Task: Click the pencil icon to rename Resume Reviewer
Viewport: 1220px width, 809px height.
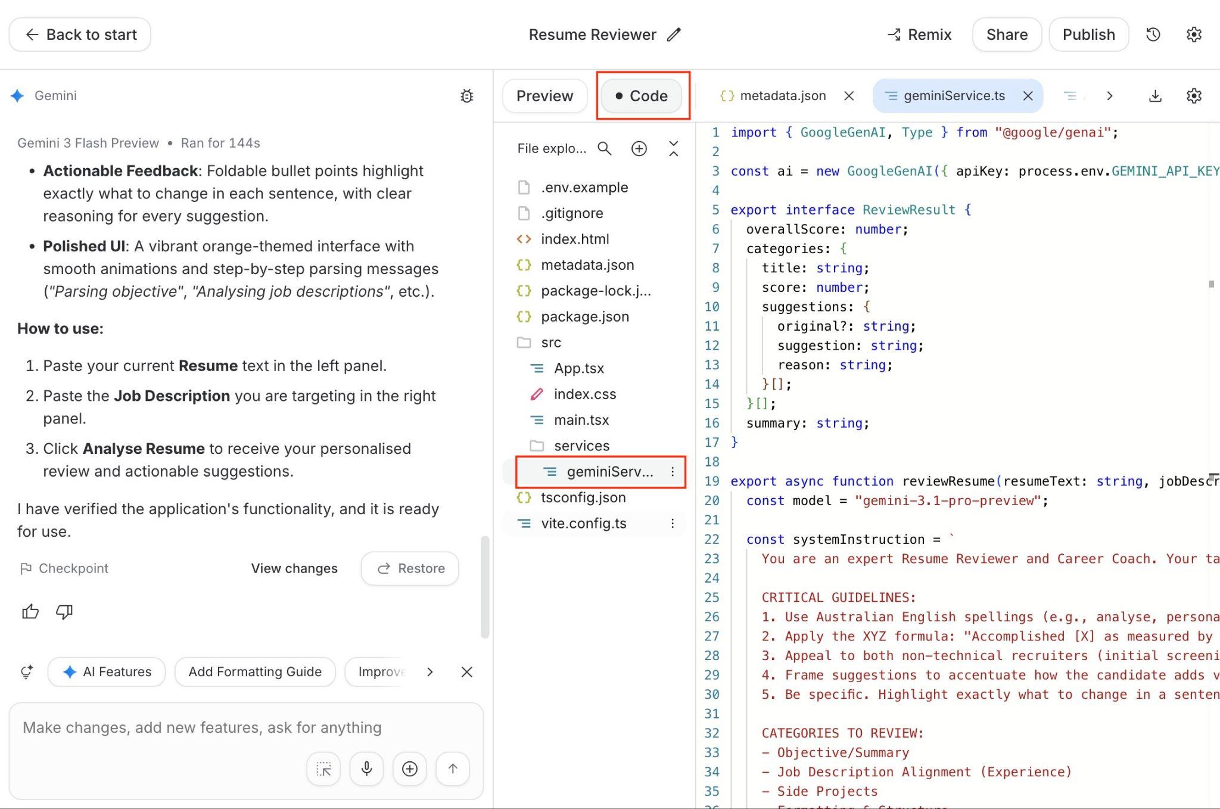Action: point(674,35)
